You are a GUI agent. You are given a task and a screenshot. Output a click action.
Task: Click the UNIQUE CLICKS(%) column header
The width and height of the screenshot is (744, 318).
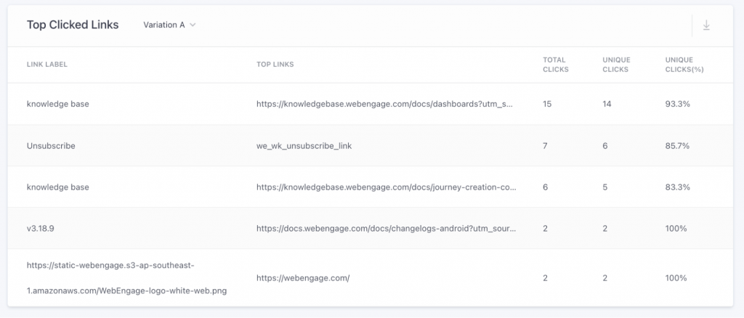[684, 65]
